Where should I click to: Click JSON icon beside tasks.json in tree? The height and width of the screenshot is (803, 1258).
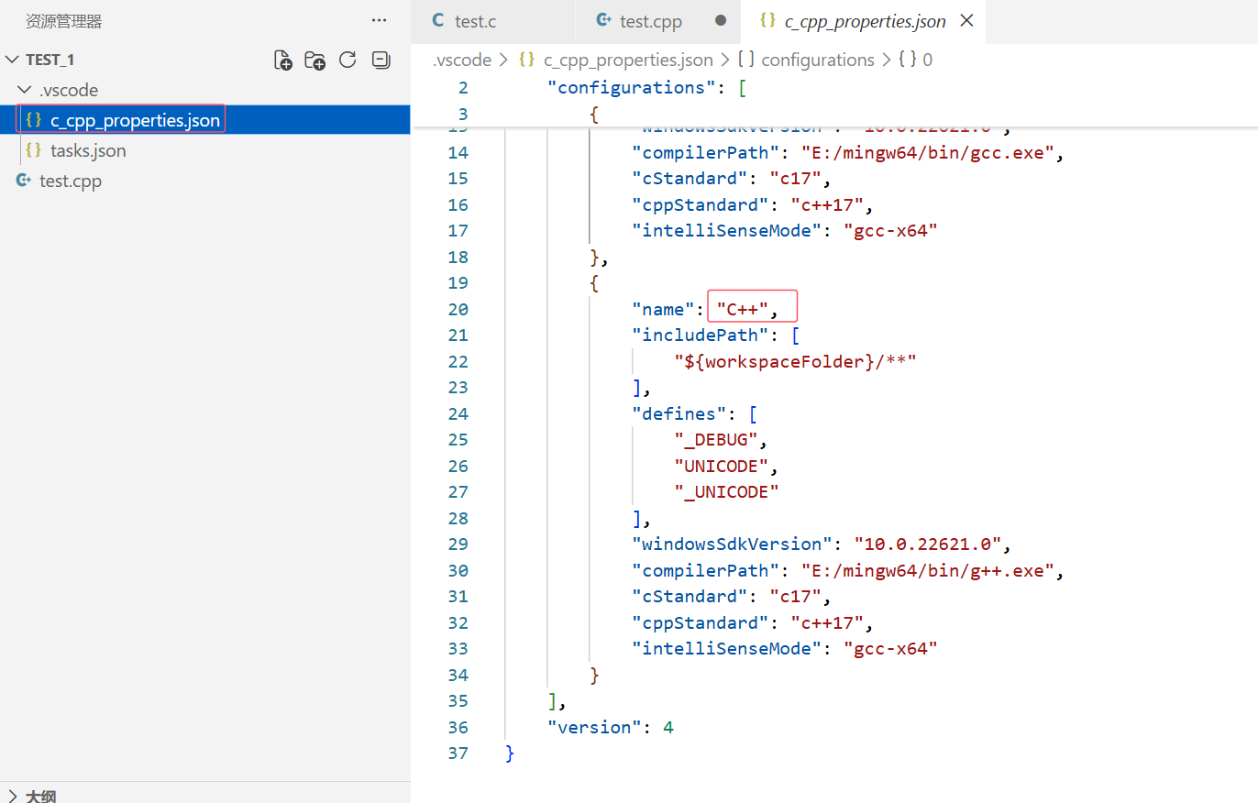click(x=34, y=150)
